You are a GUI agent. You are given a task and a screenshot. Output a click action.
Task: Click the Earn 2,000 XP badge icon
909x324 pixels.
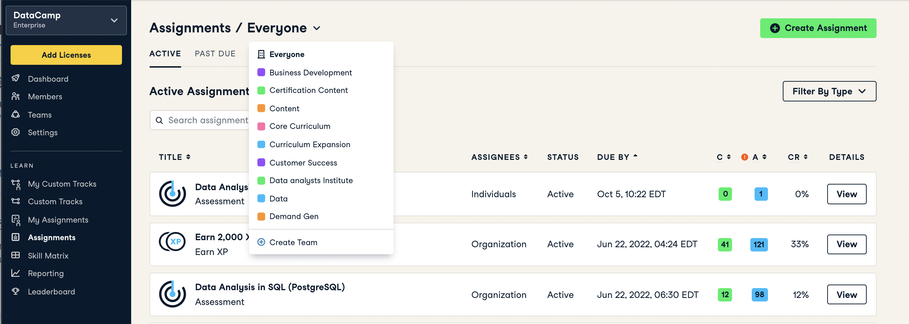pos(172,242)
